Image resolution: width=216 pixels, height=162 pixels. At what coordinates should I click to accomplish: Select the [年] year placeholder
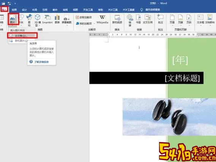coord(180,60)
